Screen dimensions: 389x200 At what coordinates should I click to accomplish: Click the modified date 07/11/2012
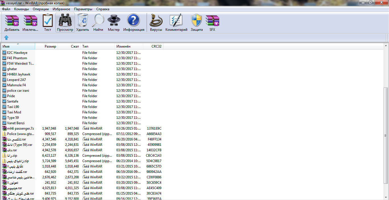(128, 134)
